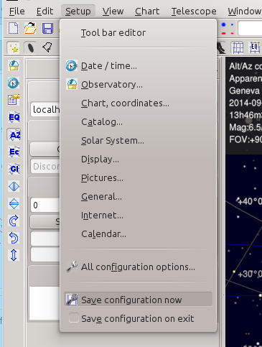
Task: Open Solar System... settings
Action: coord(138,141)
